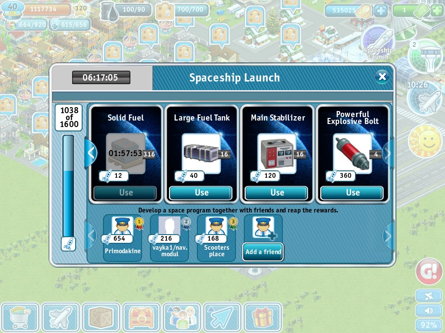Add green cash with plus button
This screenshot has height=333, width=445.
coord(437,11)
